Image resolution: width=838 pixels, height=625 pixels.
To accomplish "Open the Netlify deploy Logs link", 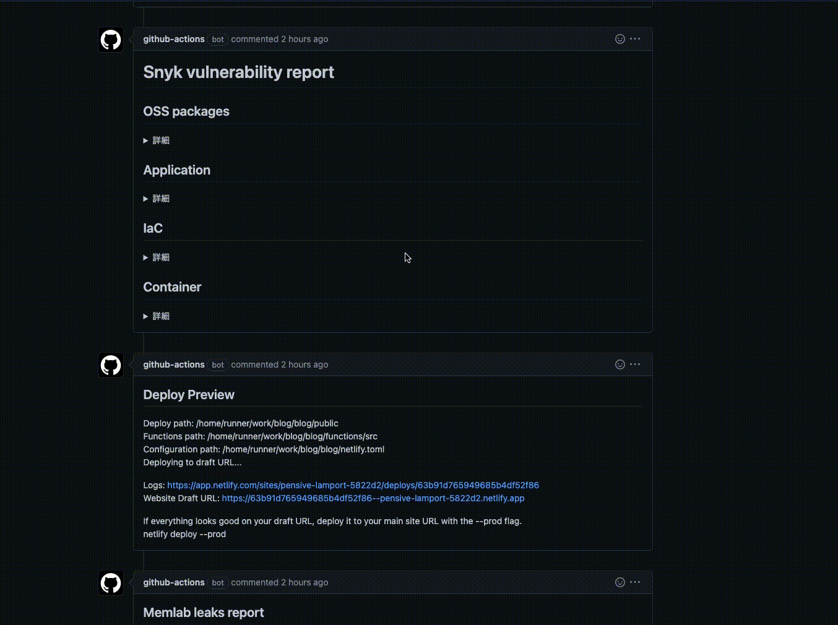I will click(x=353, y=485).
